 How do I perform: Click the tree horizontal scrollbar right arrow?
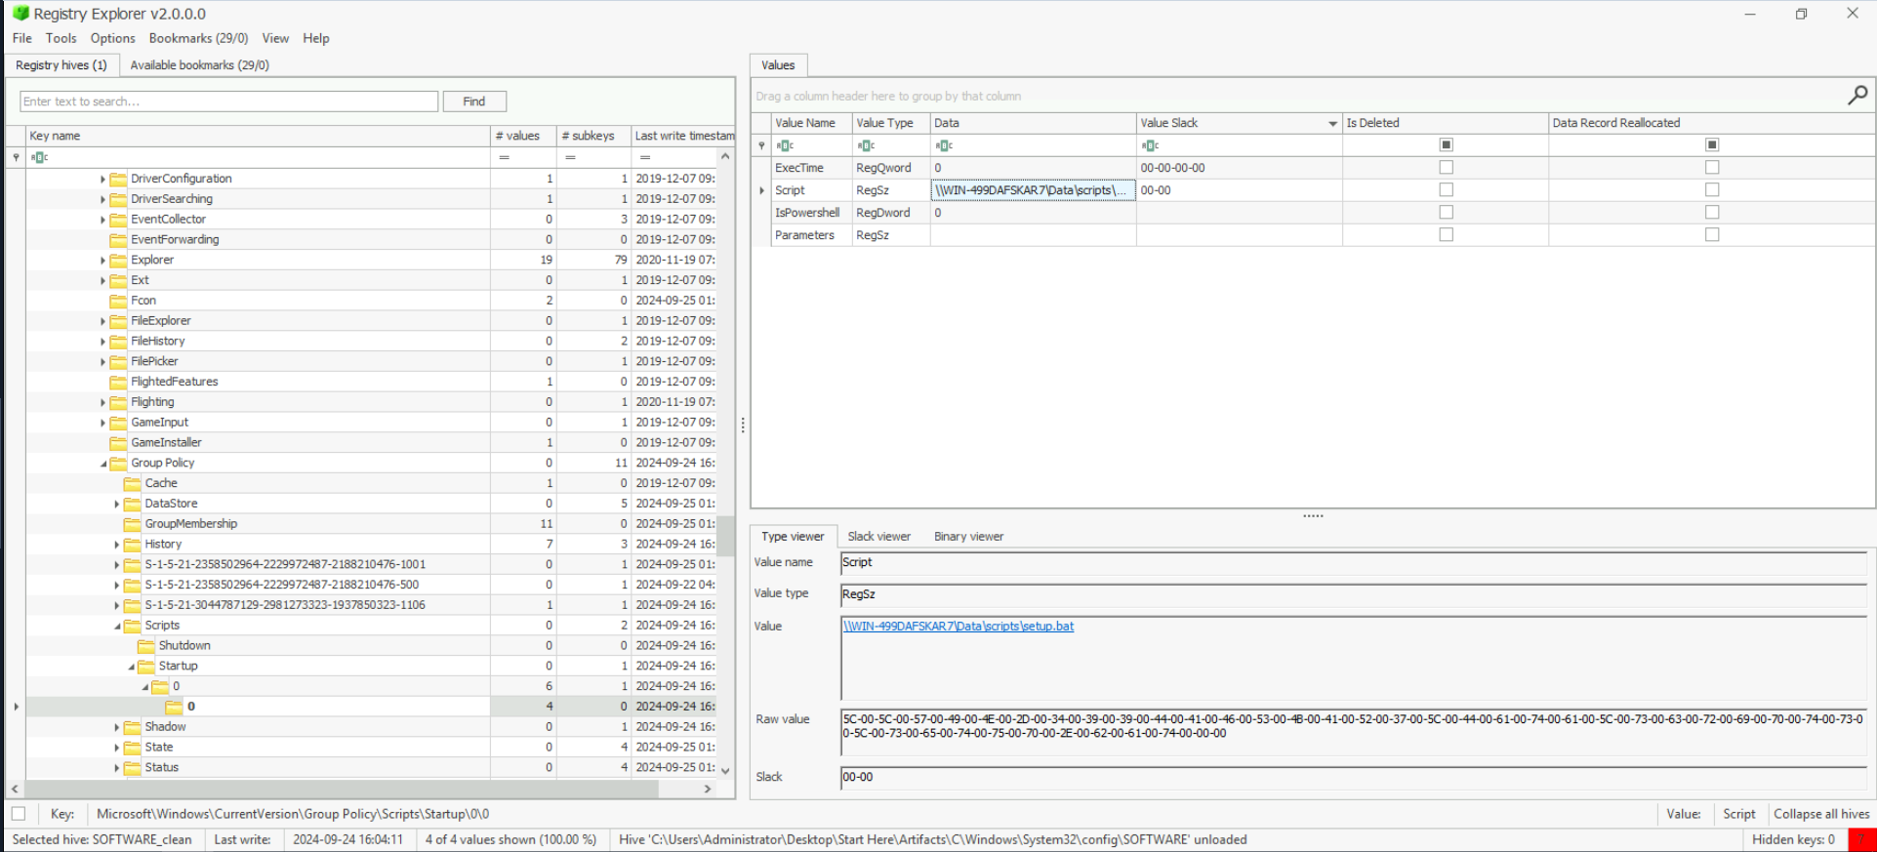click(709, 789)
